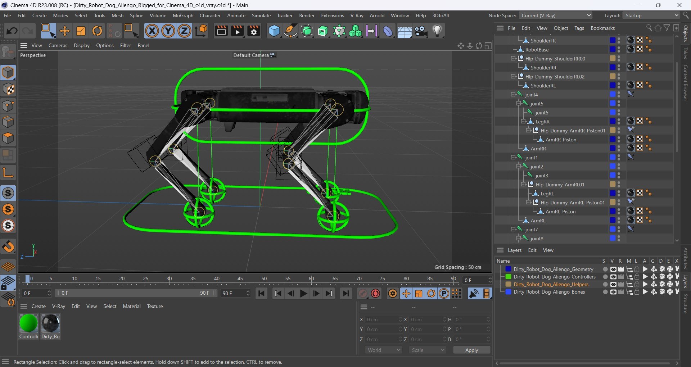Screen dimensions: 691x367
Task: Select the Move tool in top toolbar
Action: 64,31
